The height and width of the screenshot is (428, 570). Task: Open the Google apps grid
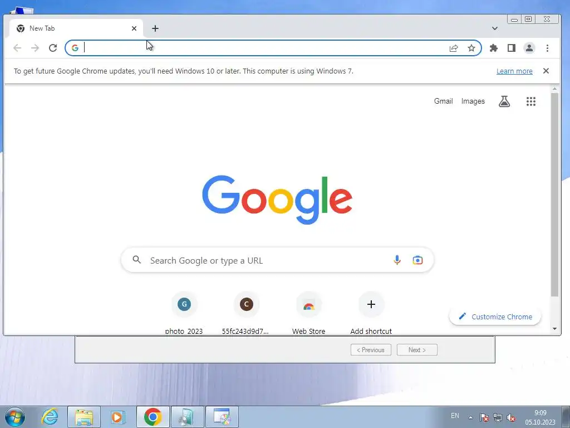click(530, 101)
